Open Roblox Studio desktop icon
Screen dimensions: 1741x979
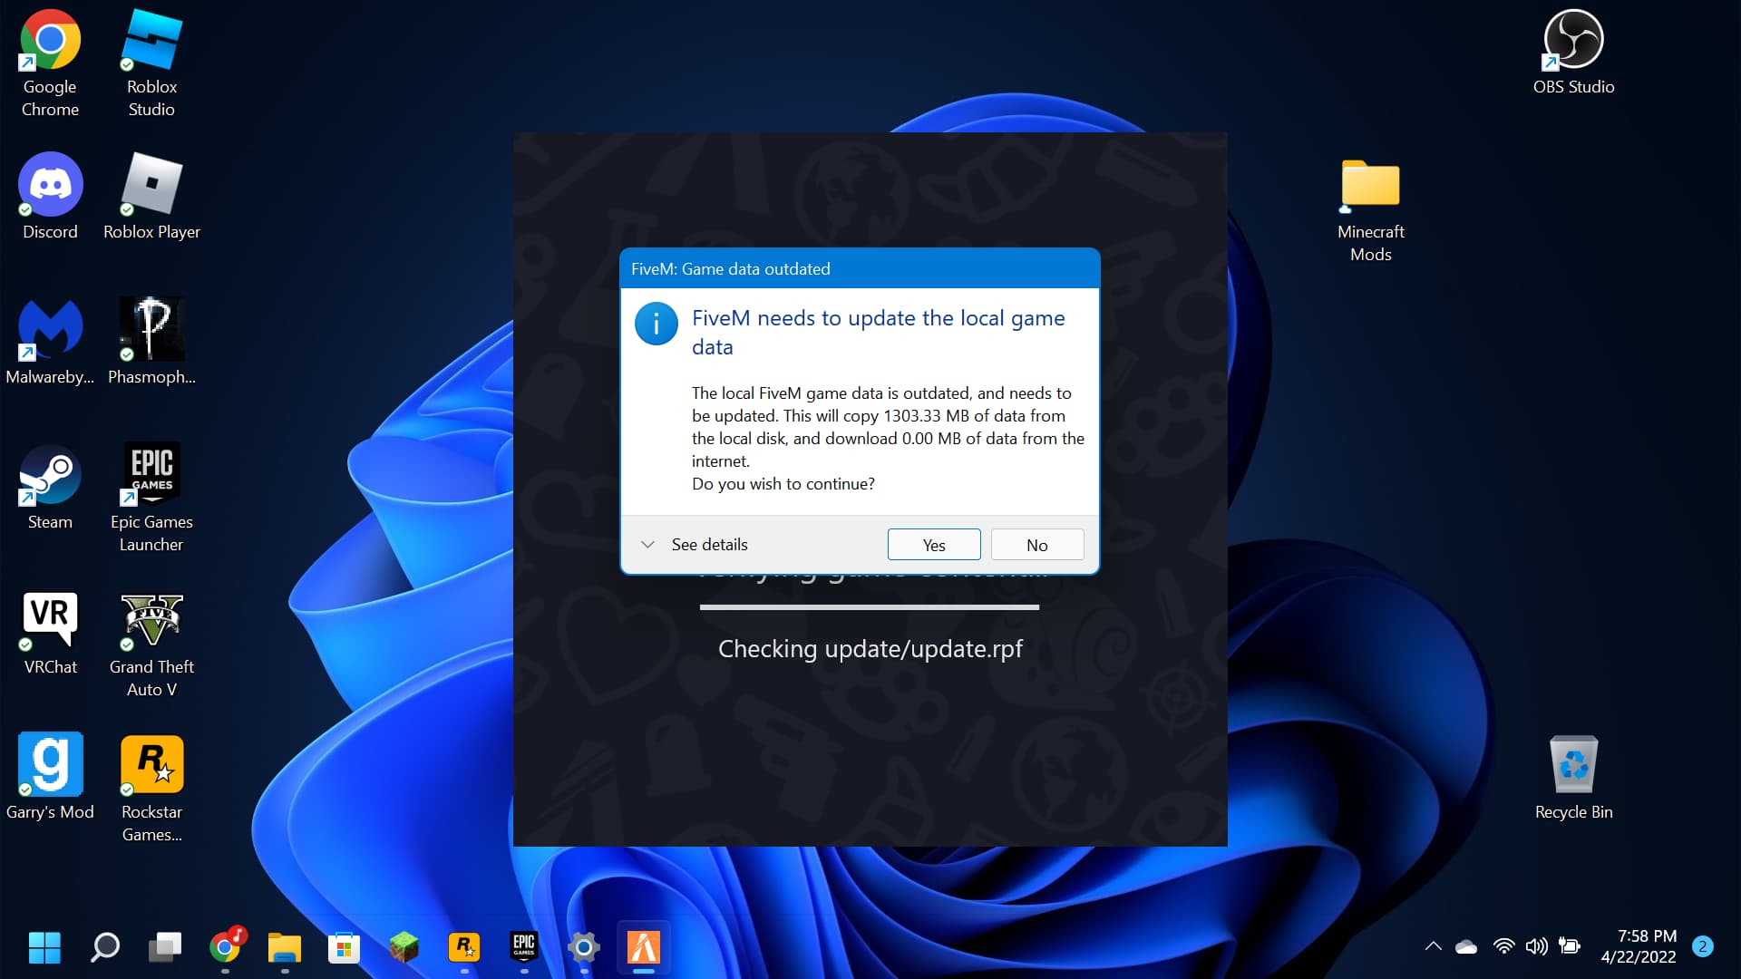point(151,41)
